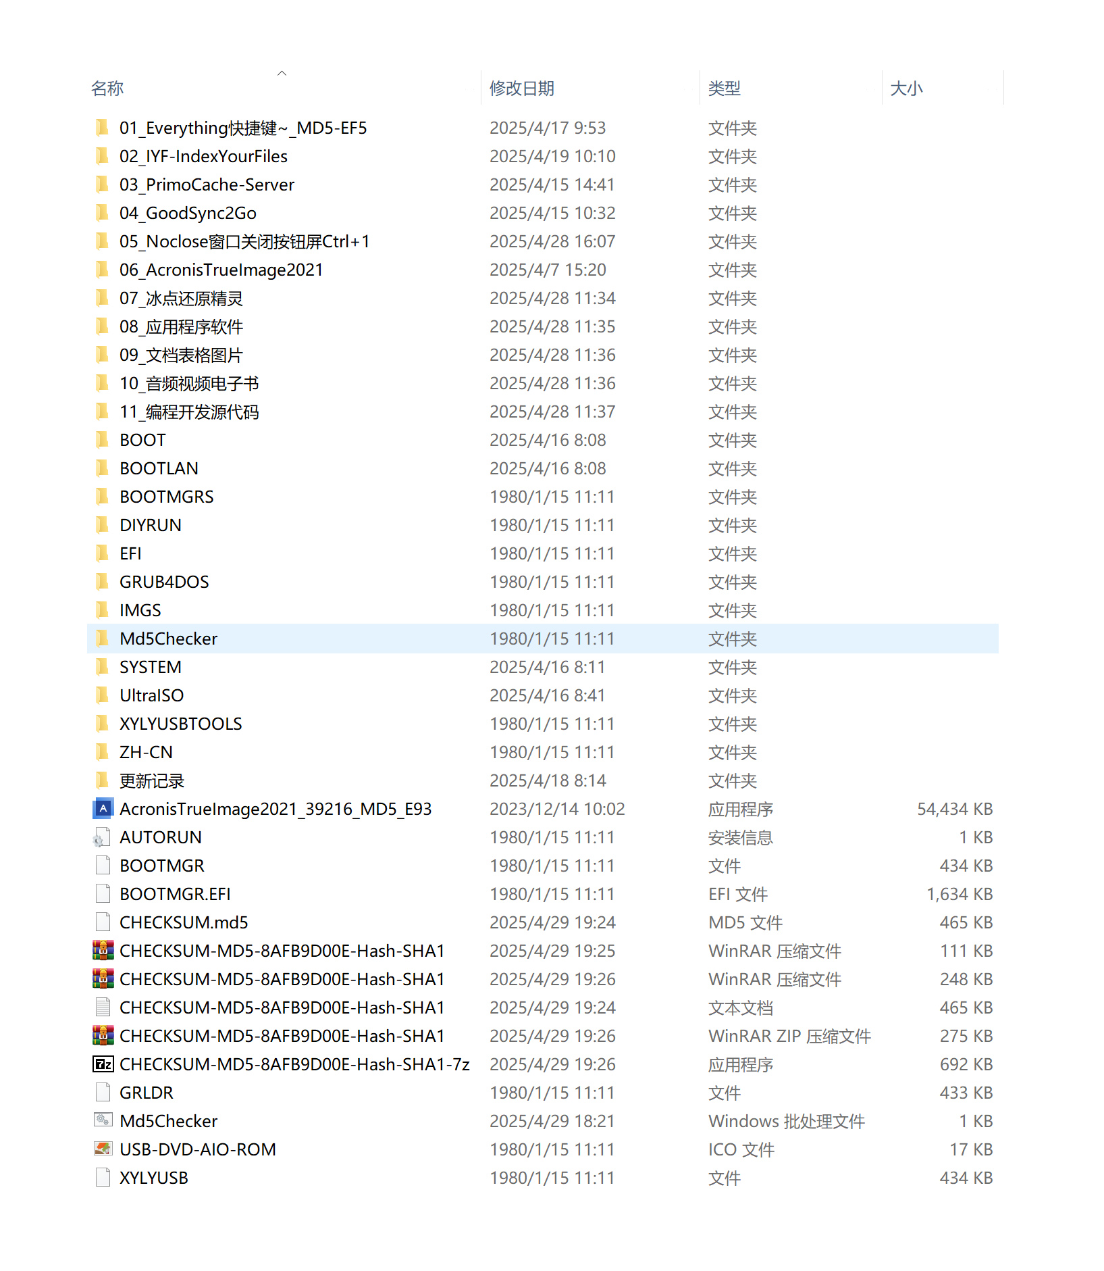Click the AcronisTrueImage2021_39216 application icon
This screenshot has height=1271, width=1104.
(103, 809)
